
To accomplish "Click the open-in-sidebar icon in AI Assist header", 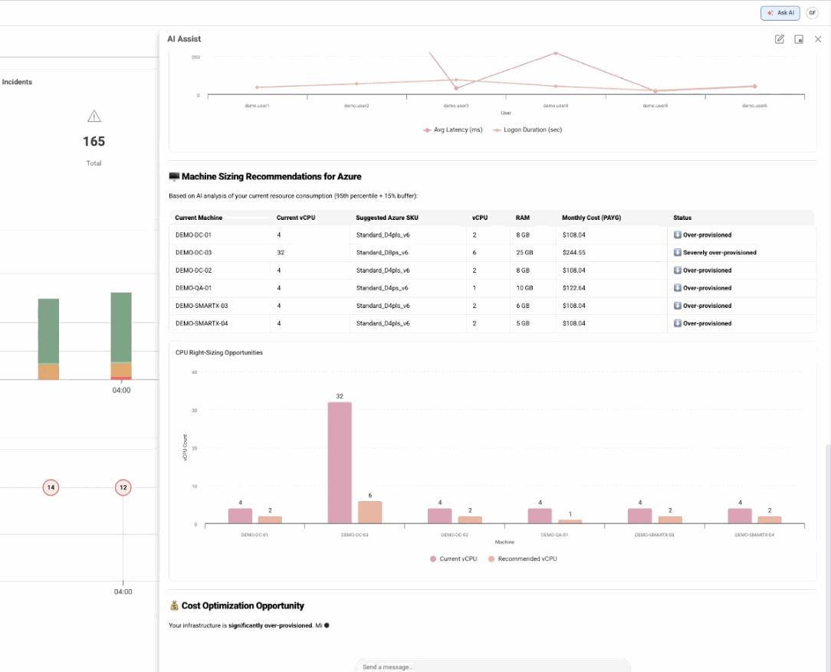I will point(799,38).
